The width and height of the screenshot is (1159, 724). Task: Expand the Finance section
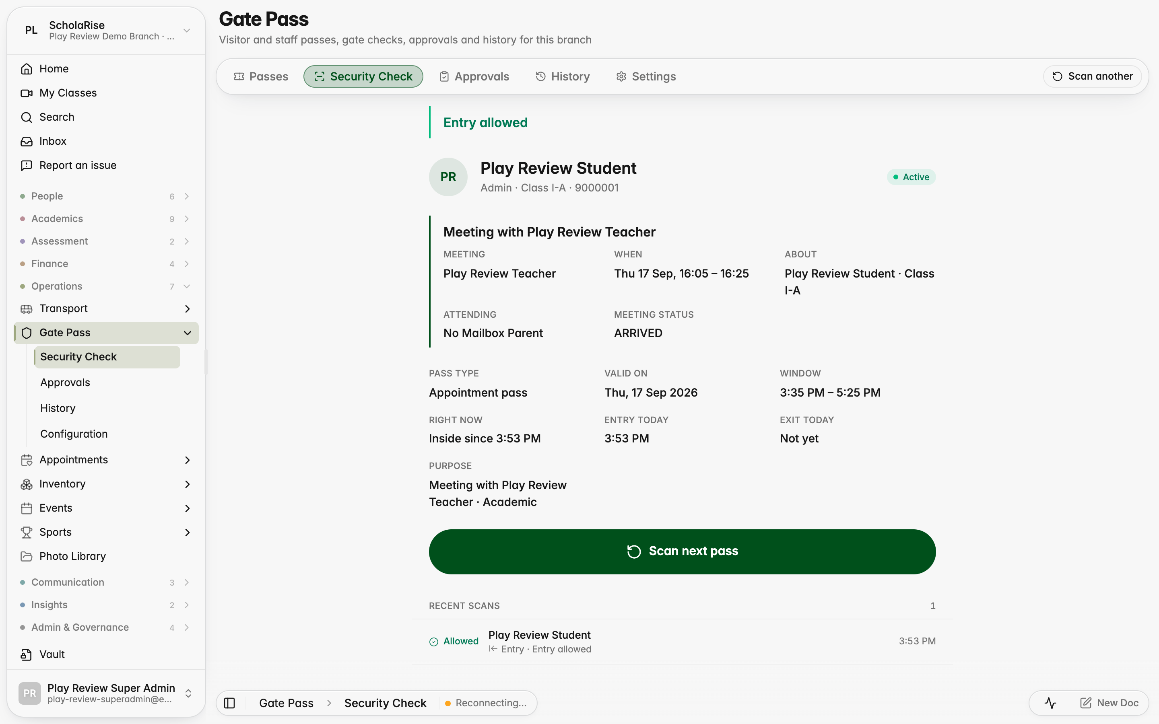pos(106,264)
